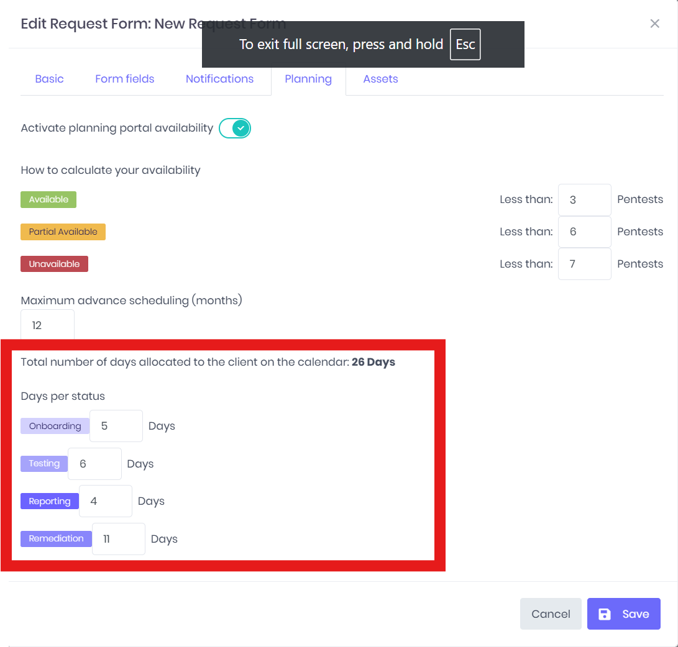Click the 26 Days total text
This screenshot has height=647, width=678.
pyautogui.click(x=373, y=362)
